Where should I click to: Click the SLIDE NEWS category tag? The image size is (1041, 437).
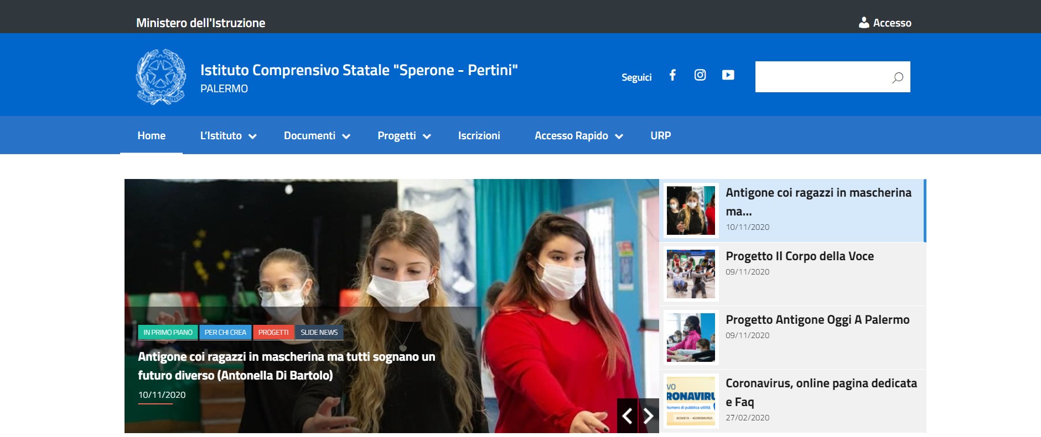[319, 332]
